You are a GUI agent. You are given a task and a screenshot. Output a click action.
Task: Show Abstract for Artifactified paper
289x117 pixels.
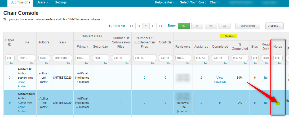21,109
